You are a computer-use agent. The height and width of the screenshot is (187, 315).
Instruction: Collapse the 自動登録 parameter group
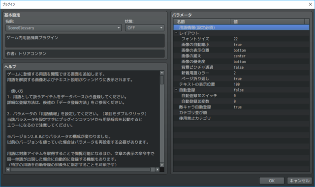point(176,90)
